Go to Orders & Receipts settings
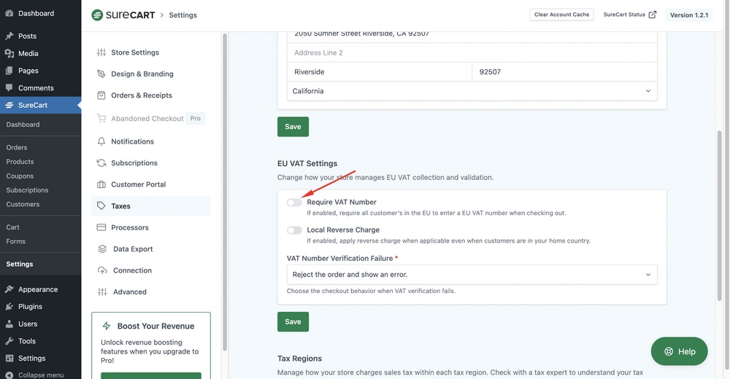The image size is (730, 379). (x=151, y=95)
